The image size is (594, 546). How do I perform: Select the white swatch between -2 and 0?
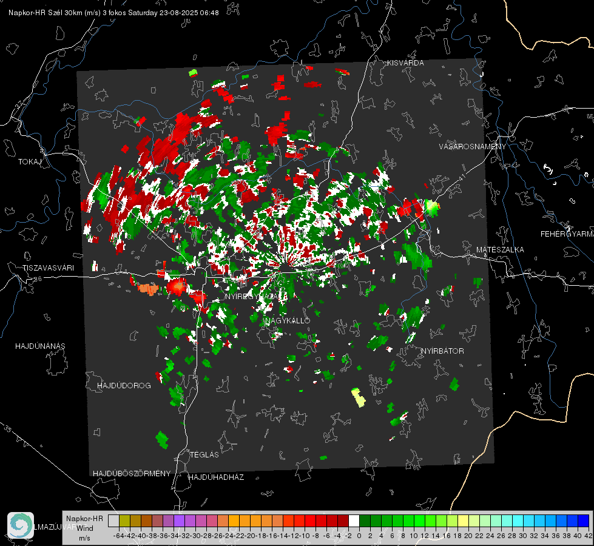tap(354, 521)
